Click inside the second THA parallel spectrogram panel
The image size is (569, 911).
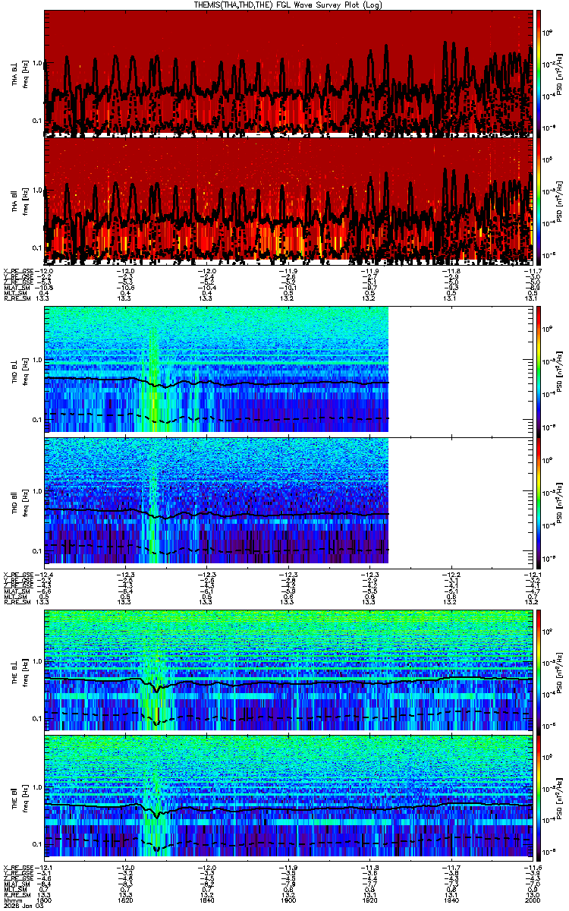tap(288, 200)
